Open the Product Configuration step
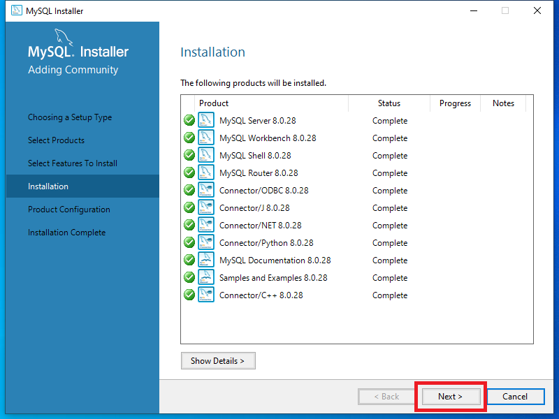The height and width of the screenshot is (419, 559). [69, 209]
